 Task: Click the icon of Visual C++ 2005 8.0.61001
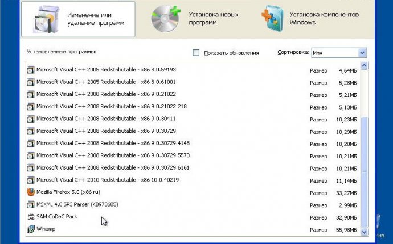click(31, 82)
